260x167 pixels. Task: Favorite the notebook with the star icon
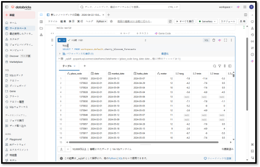pyautogui.click(x=111, y=21)
